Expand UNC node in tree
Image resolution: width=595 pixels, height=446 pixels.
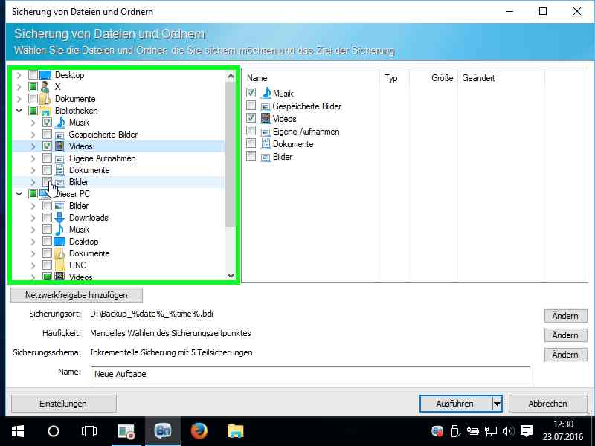click(33, 265)
